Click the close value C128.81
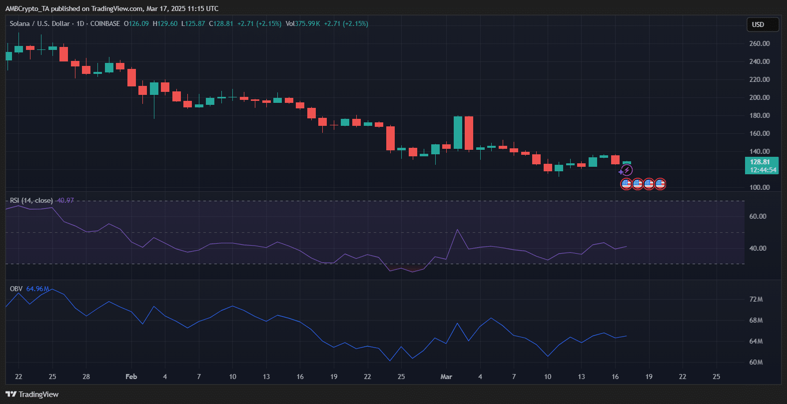 221,23
